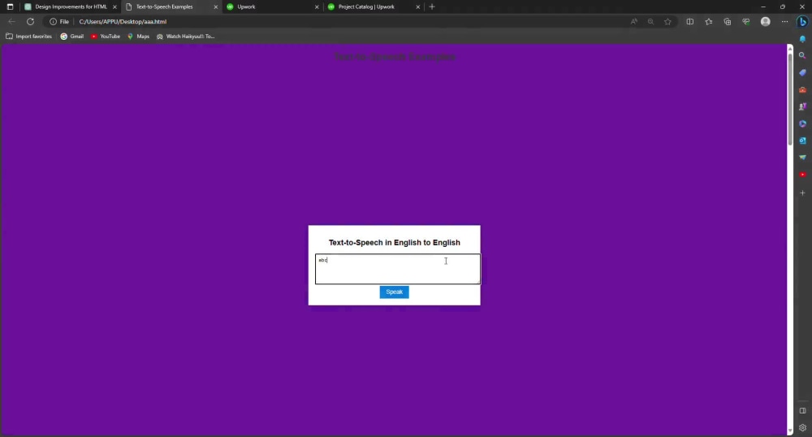812x437 pixels.
Task: Open user profile avatar
Action: click(x=766, y=22)
